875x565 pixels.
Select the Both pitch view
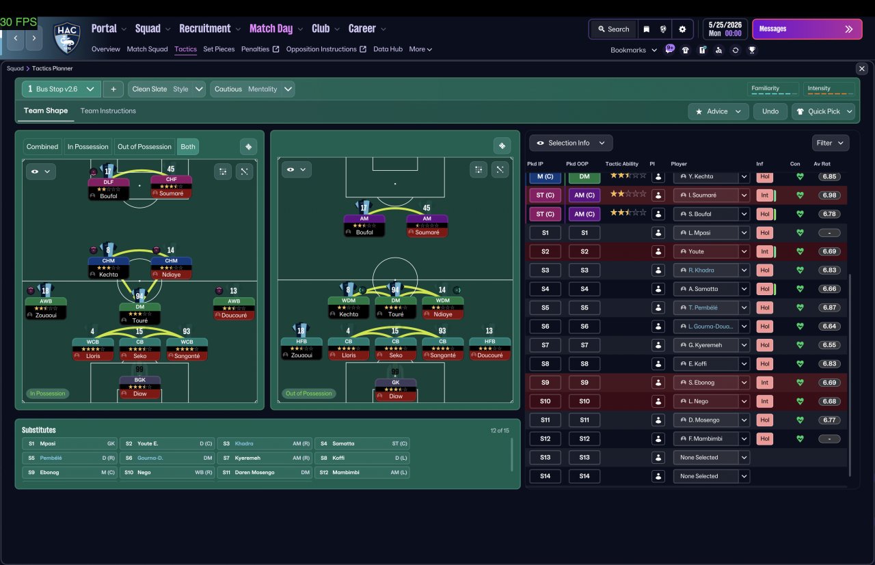tap(188, 146)
